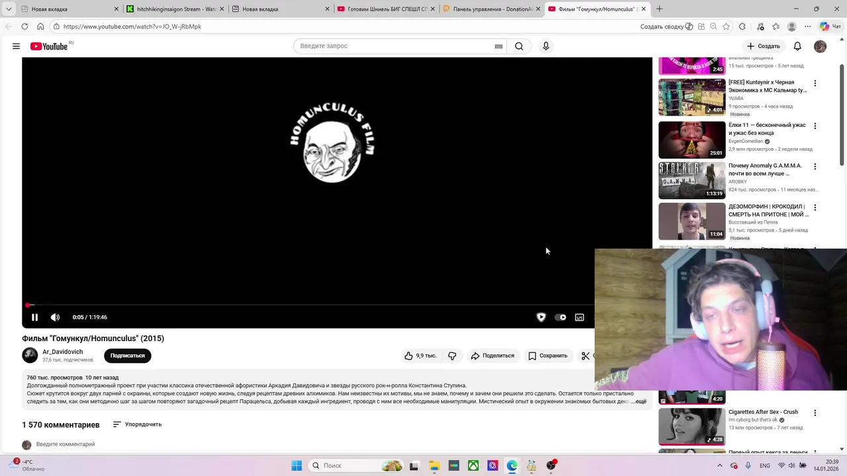
Task: Reload the page
Action: pos(24,26)
